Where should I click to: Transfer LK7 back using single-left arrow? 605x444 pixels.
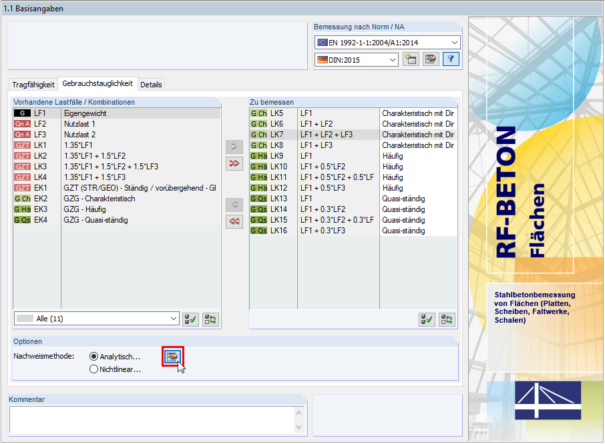point(233,205)
